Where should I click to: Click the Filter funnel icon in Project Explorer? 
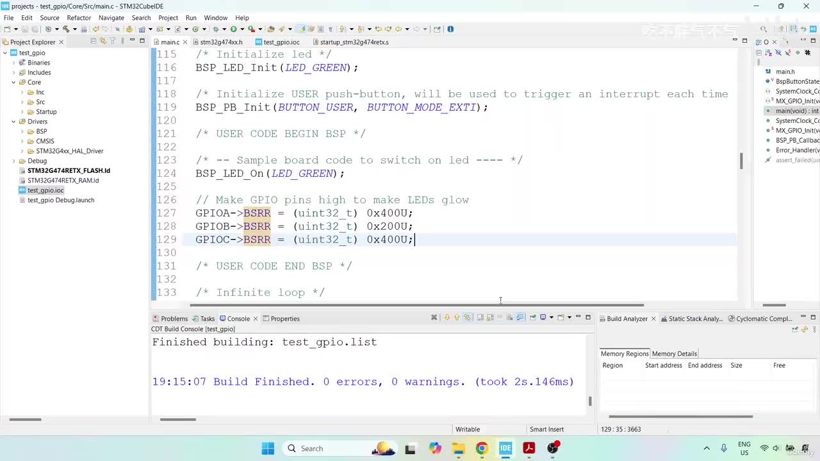113,41
